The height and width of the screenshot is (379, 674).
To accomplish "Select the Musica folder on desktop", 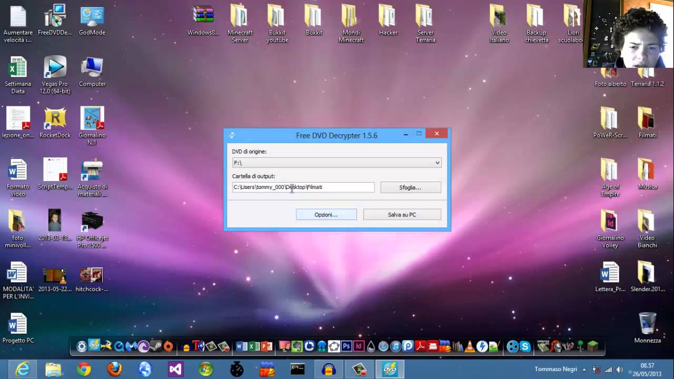I will (x=647, y=174).
